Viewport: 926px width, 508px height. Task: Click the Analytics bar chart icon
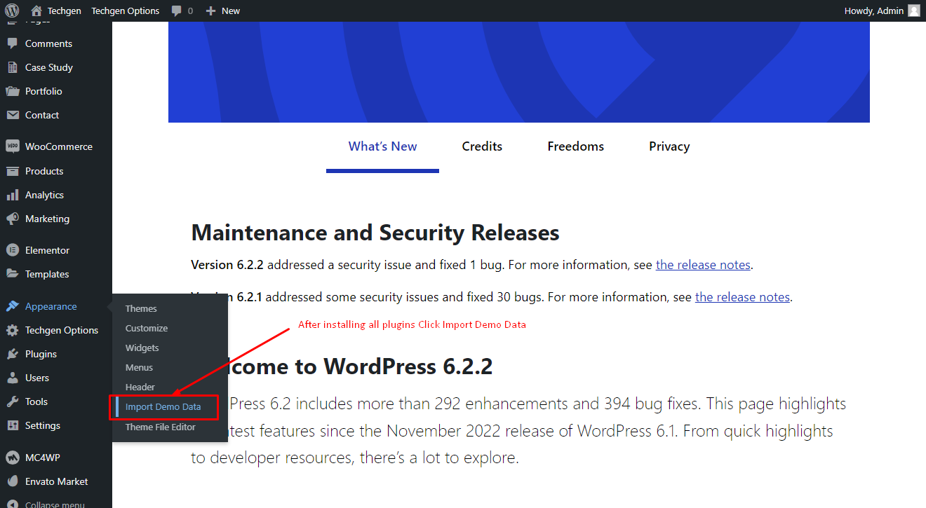coord(12,195)
